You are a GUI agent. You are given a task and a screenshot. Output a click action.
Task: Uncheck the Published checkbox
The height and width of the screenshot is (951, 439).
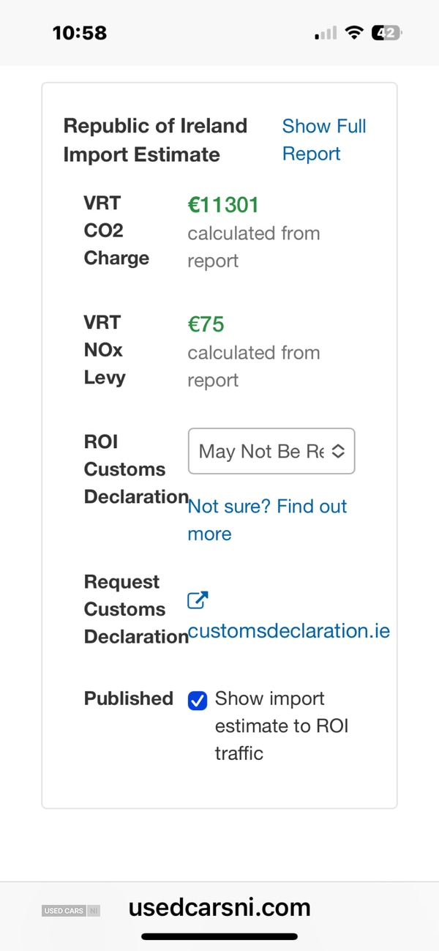(x=198, y=701)
